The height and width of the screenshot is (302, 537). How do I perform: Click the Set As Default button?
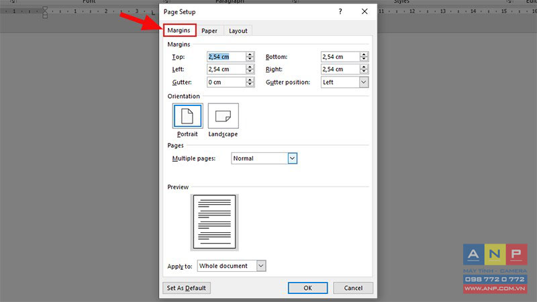(187, 288)
